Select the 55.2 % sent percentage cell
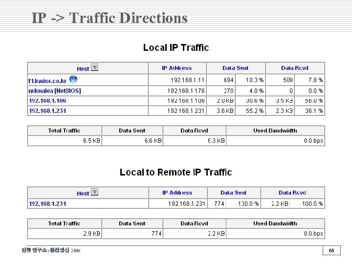Screen dimensions: 352x264 click(x=250, y=110)
